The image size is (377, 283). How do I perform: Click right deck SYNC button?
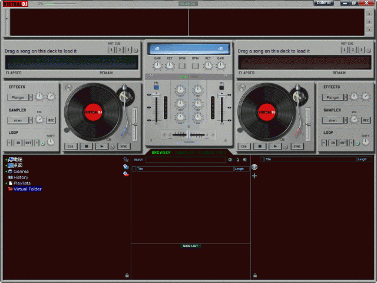pyautogui.click(x=297, y=146)
